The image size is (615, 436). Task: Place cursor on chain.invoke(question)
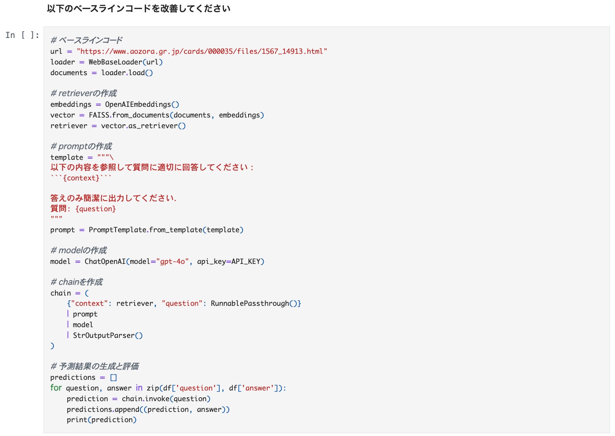[166, 399]
